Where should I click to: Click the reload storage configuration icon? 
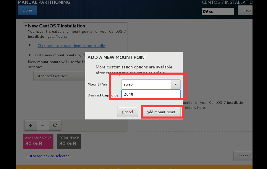click(x=55, y=125)
